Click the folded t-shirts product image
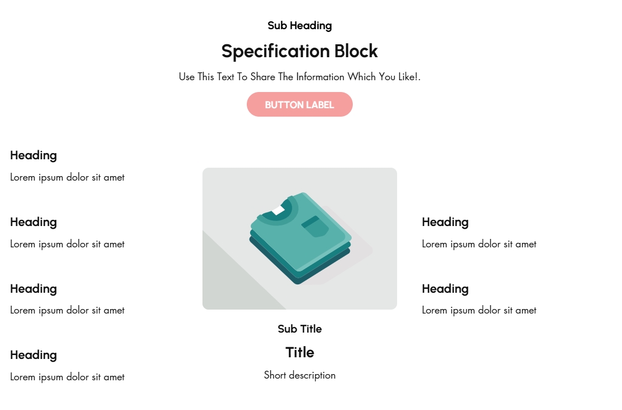This screenshot has width=622, height=410. click(x=300, y=238)
